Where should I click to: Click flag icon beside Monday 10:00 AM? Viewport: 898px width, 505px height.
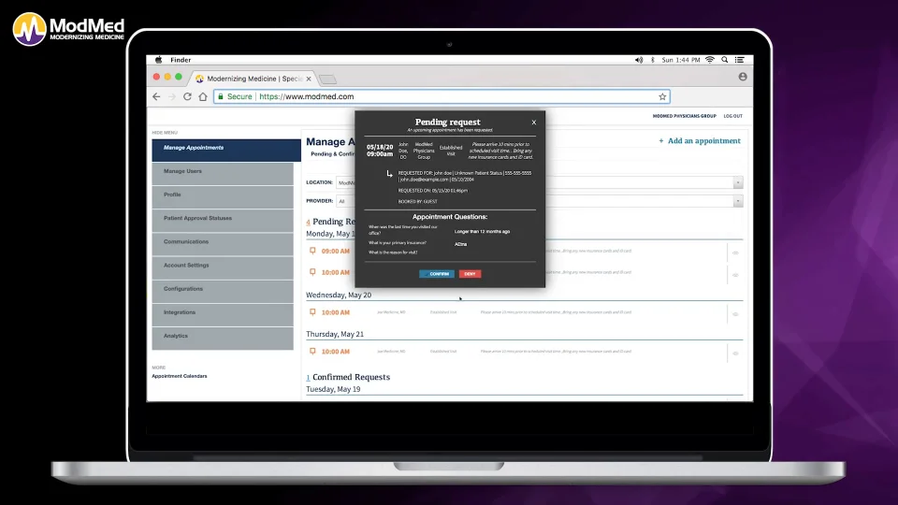[312, 272]
